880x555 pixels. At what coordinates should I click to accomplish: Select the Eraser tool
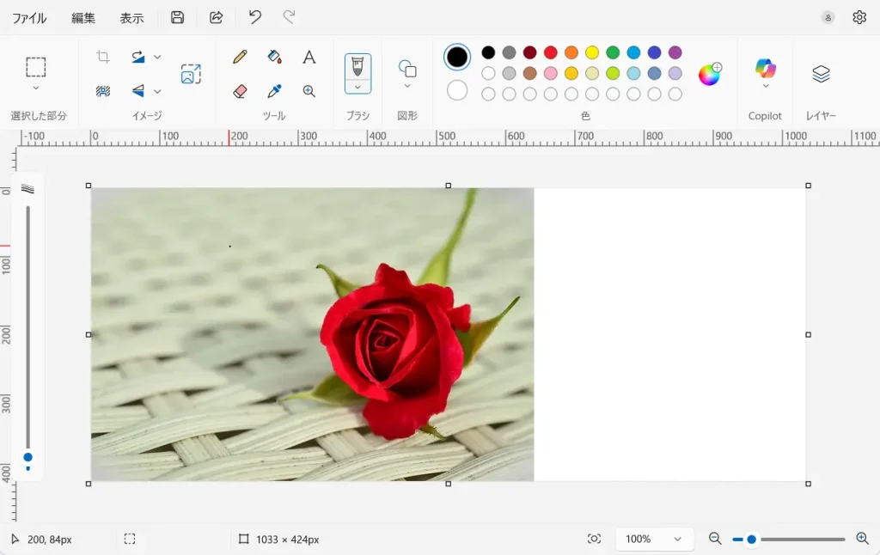240,91
